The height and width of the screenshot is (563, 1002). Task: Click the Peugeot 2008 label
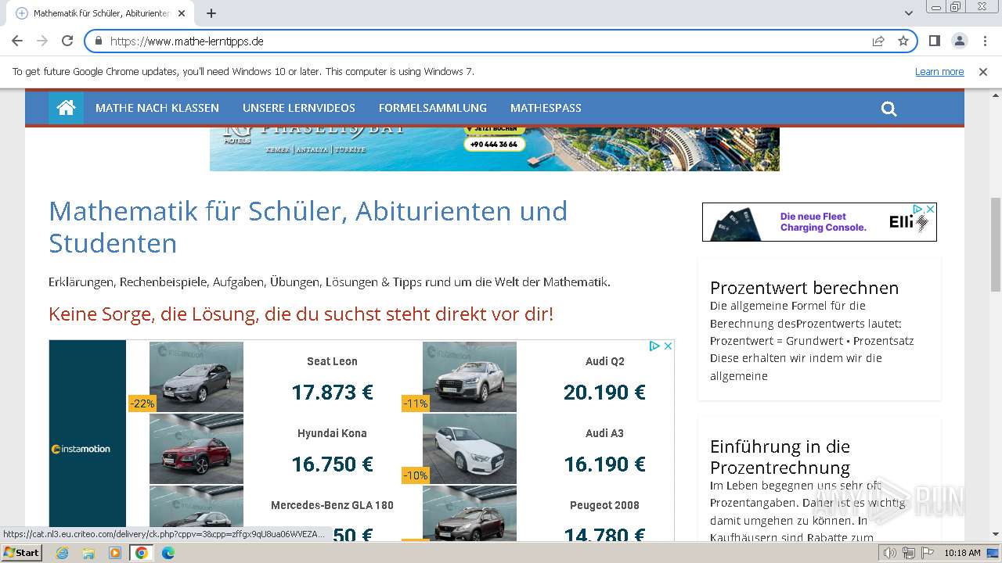pos(604,505)
